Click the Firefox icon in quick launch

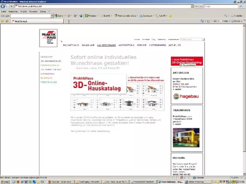pyautogui.click(x=18, y=182)
